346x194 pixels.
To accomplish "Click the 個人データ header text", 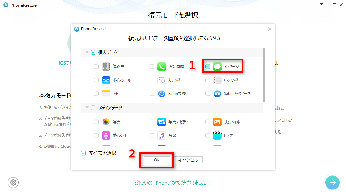I will coord(108,52).
